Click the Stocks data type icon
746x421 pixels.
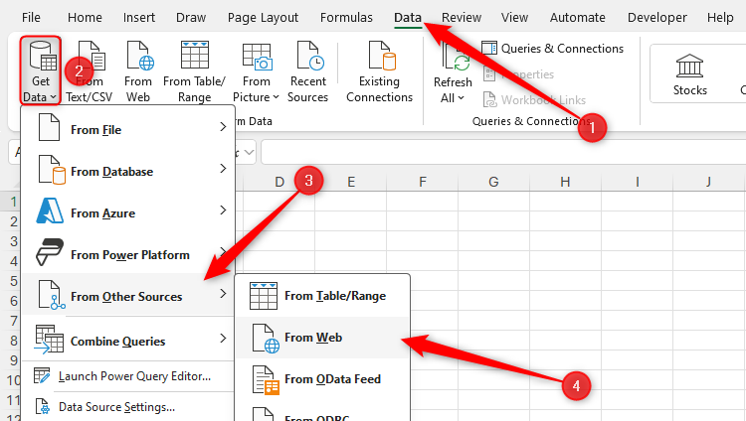[x=689, y=68]
